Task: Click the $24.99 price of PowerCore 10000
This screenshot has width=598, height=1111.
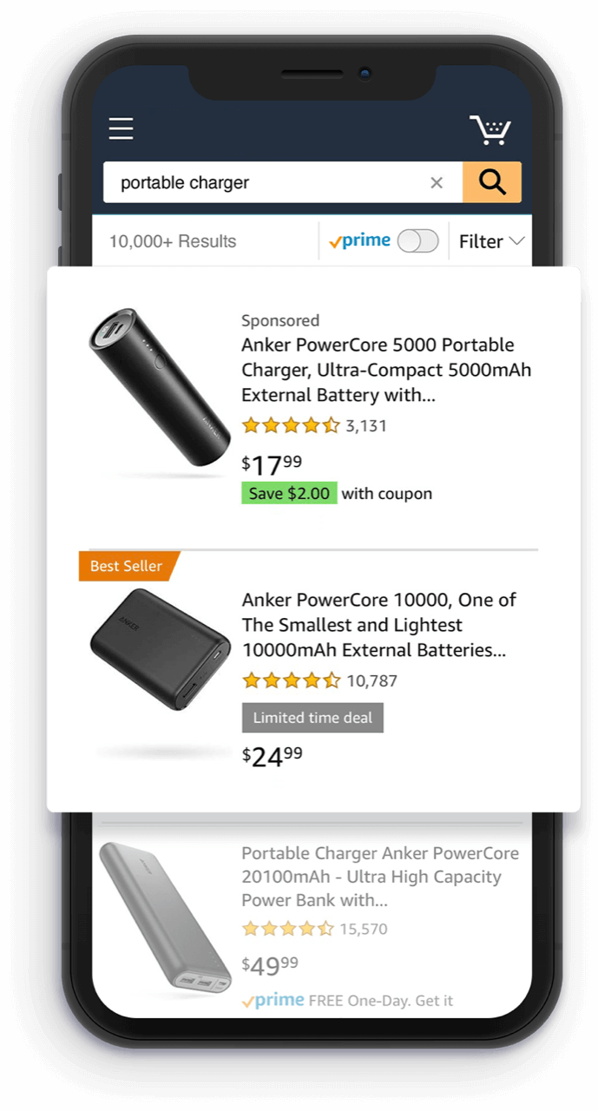Action: 273,756
